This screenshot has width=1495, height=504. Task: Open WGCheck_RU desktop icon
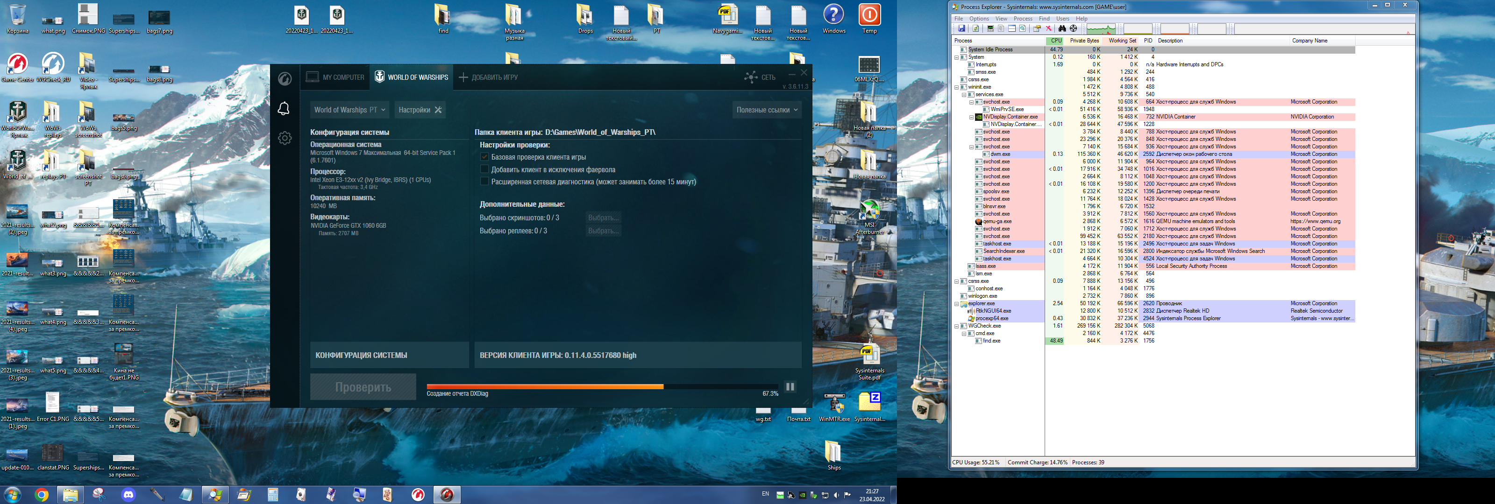53,67
